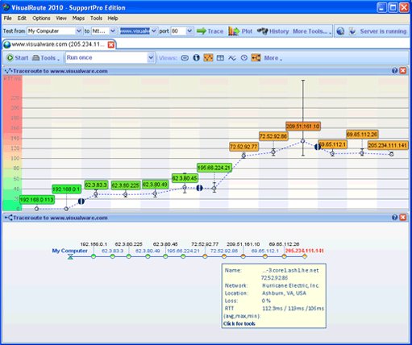Close the upper traceroute graph panel
Image resolution: width=412 pixels, height=345 pixels.
pos(403,71)
